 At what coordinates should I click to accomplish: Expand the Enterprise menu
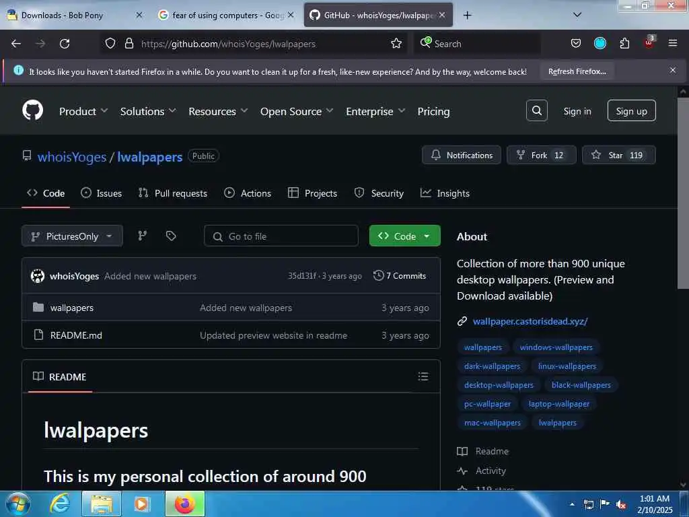[375, 111]
